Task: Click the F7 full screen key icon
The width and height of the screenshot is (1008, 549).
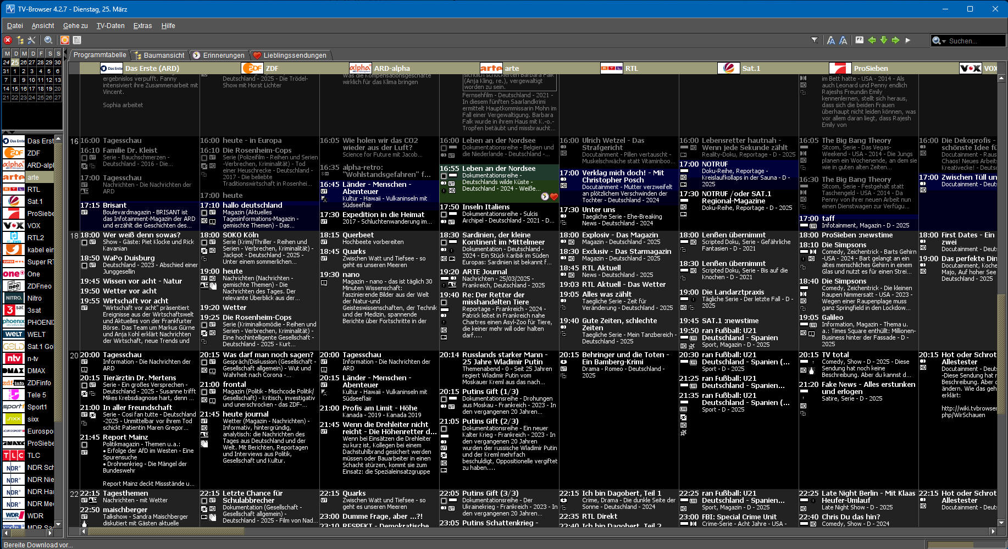Action: (860, 40)
